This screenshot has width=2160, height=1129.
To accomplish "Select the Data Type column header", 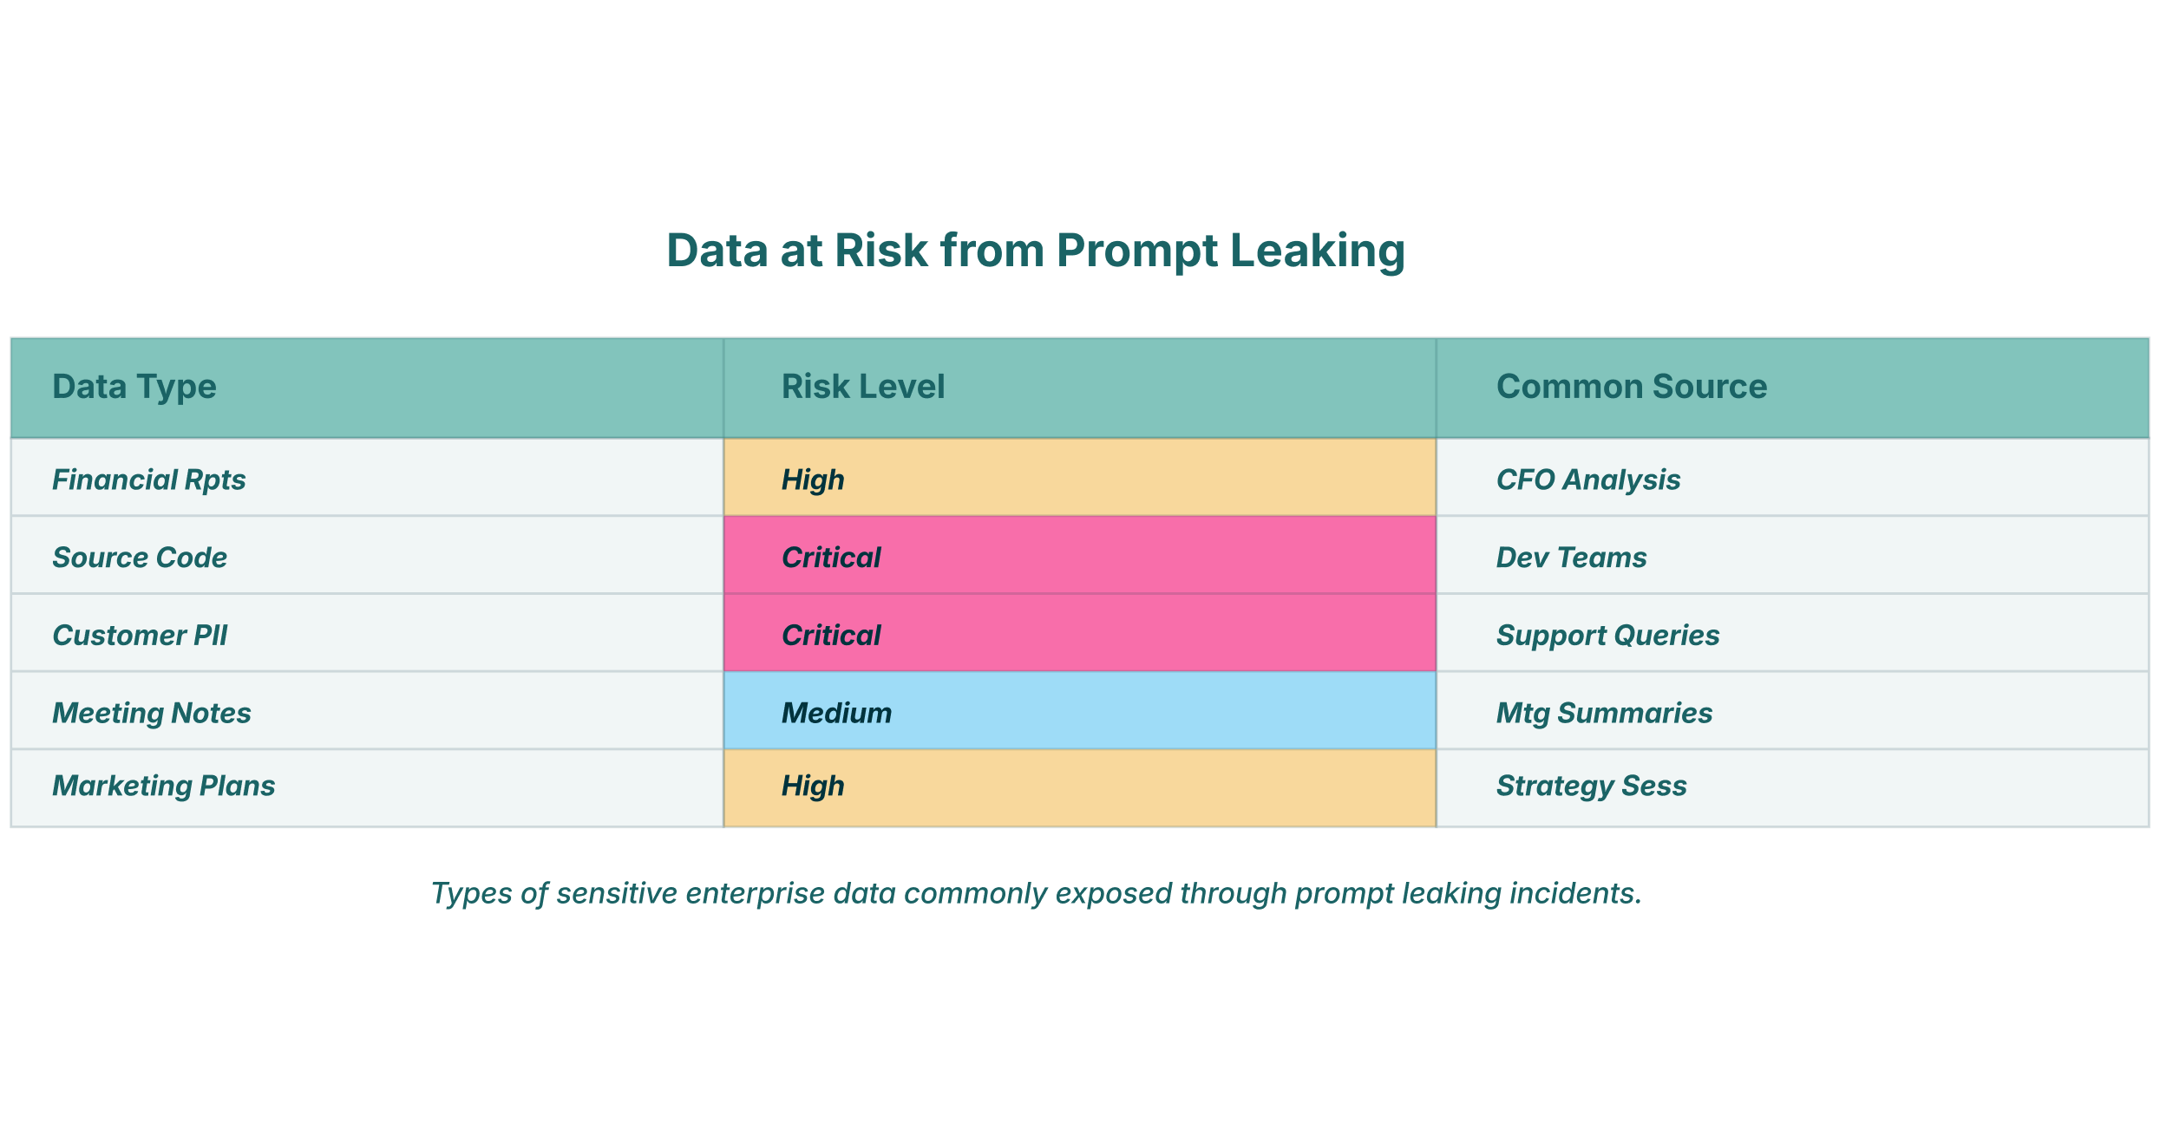I will (x=134, y=387).
